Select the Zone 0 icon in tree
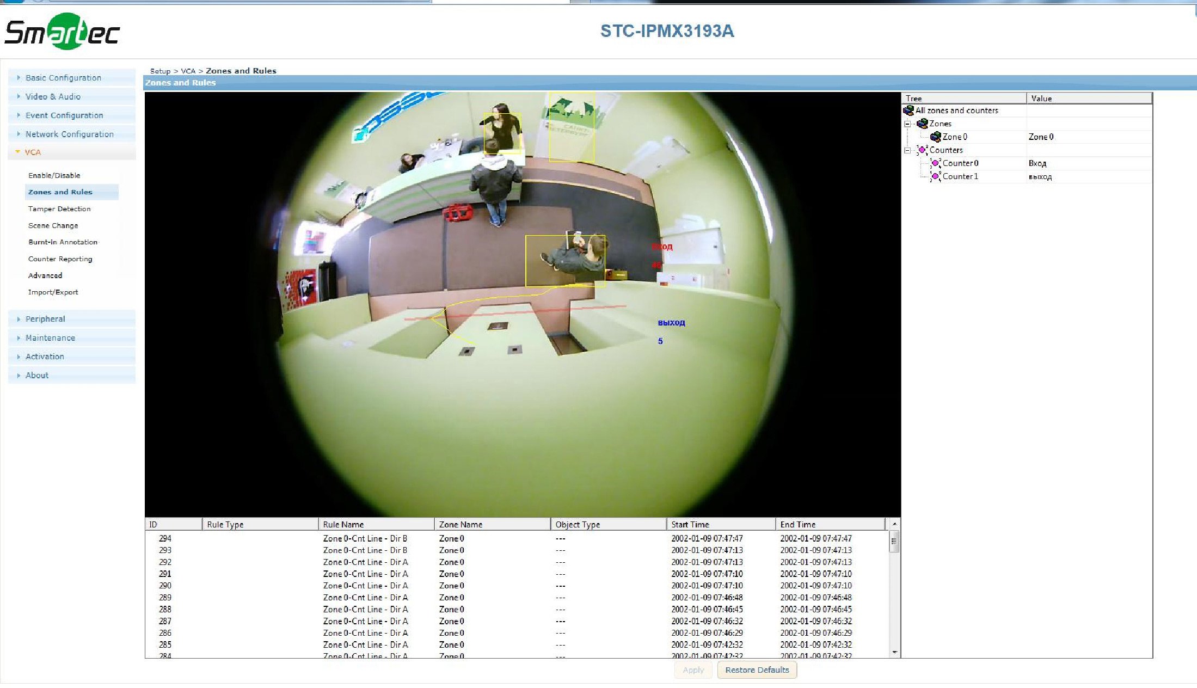 (x=935, y=137)
